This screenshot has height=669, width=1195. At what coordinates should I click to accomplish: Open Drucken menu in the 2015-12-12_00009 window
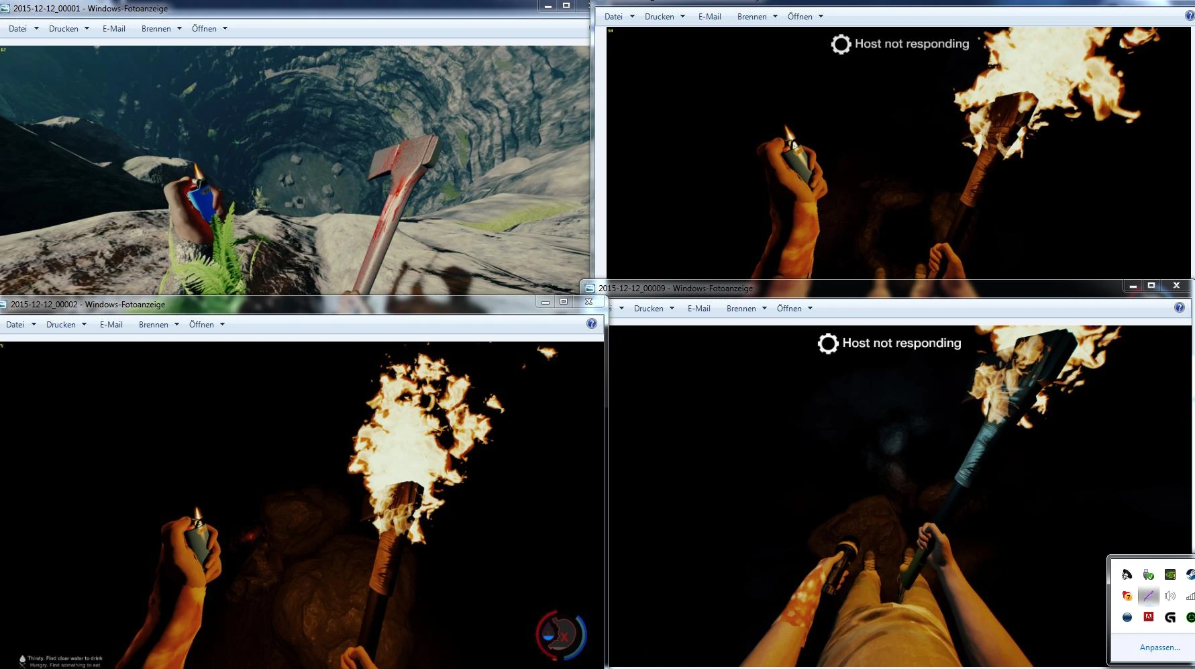(654, 309)
